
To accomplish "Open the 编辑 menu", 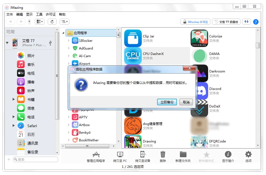I will click(x=19, y=14).
